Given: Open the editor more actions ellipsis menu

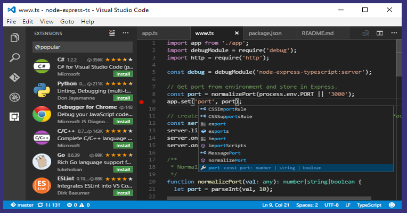Looking at the screenshot, I should [x=394, y=33].
